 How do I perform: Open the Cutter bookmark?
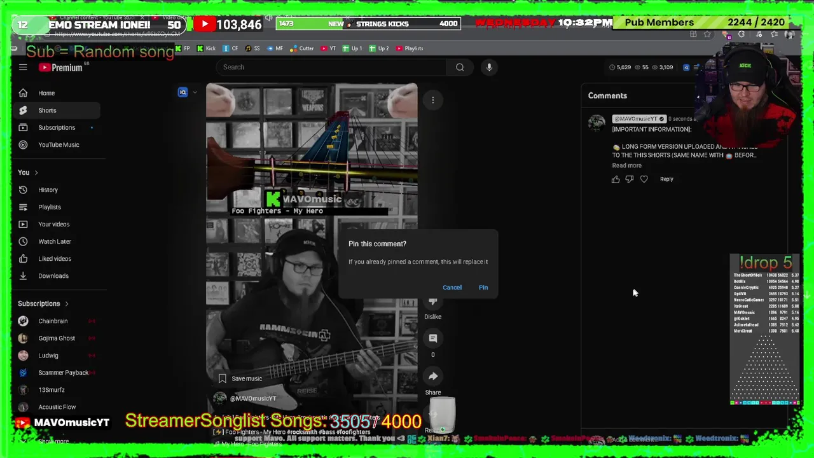pos(302,48)
